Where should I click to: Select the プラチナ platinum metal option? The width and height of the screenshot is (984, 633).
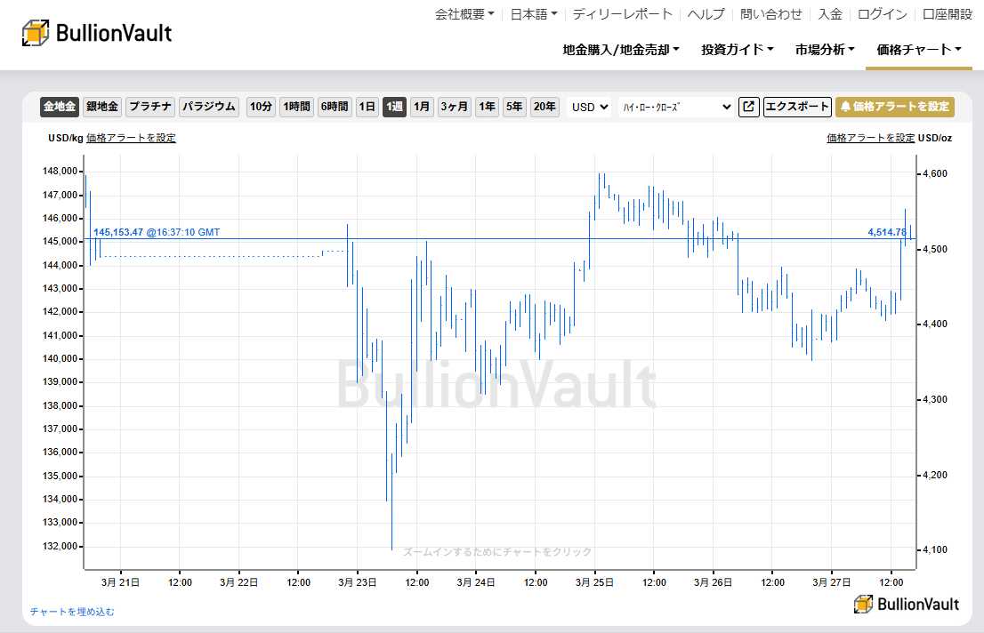pos(149,106)
